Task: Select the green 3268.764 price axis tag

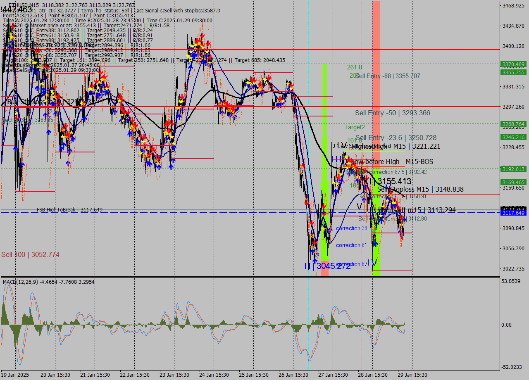Action: pyautogui.click(x=513, y=124)
